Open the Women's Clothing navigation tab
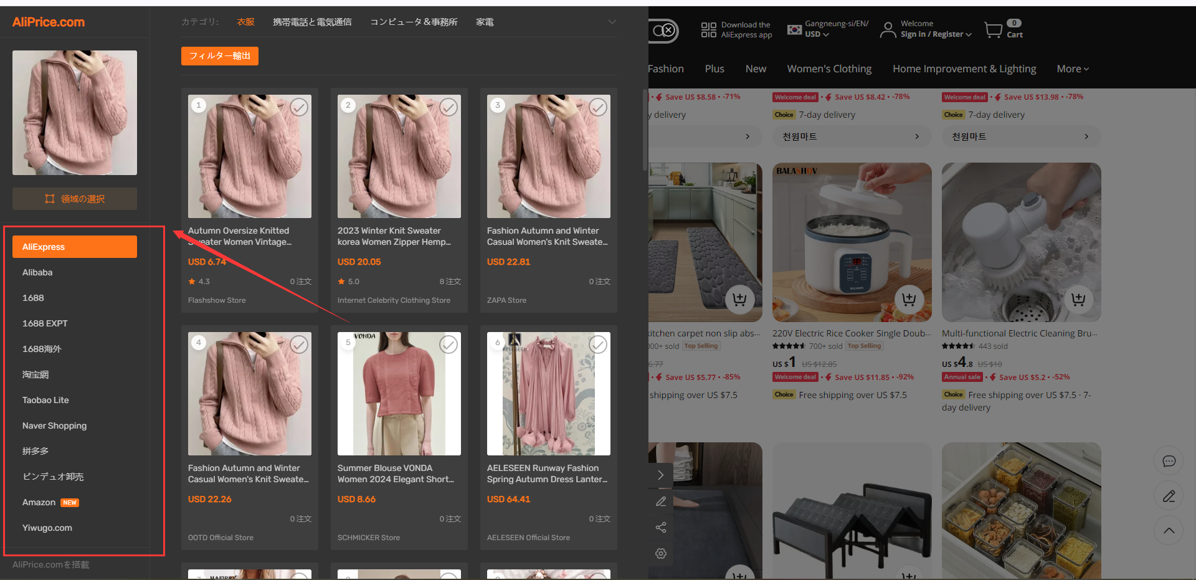This screenshot has height=580, width=1196. tap(829, 69)
